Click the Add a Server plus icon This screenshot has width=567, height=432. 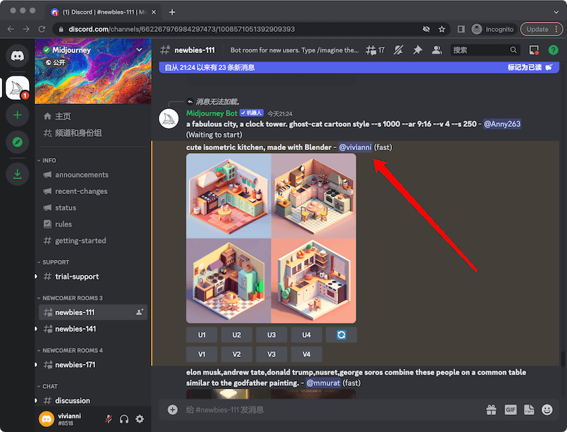coord(17,115)
